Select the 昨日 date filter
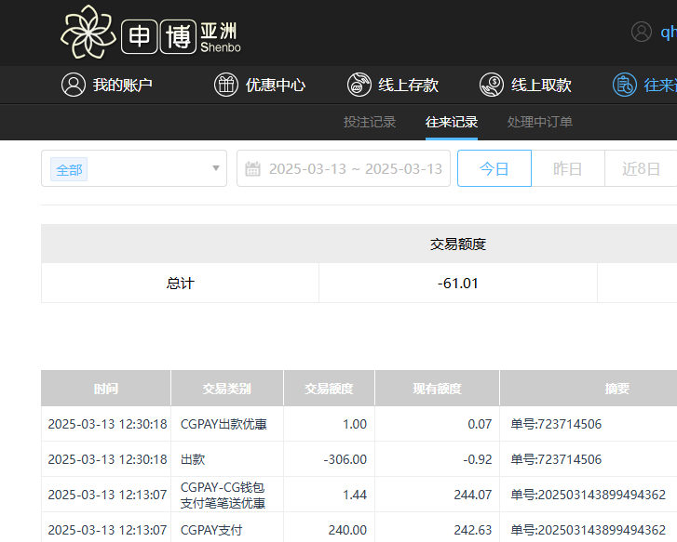677x542 pixels. coord(568,168)
